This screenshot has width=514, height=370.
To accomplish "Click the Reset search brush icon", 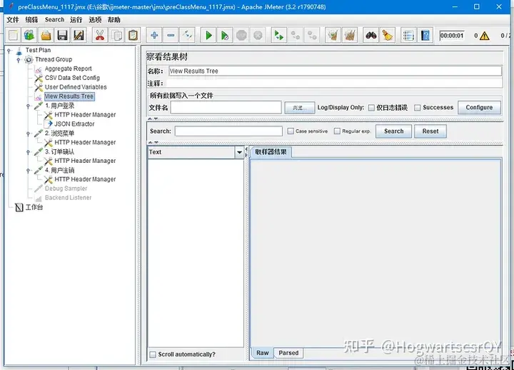I will [x=388, y=35].
